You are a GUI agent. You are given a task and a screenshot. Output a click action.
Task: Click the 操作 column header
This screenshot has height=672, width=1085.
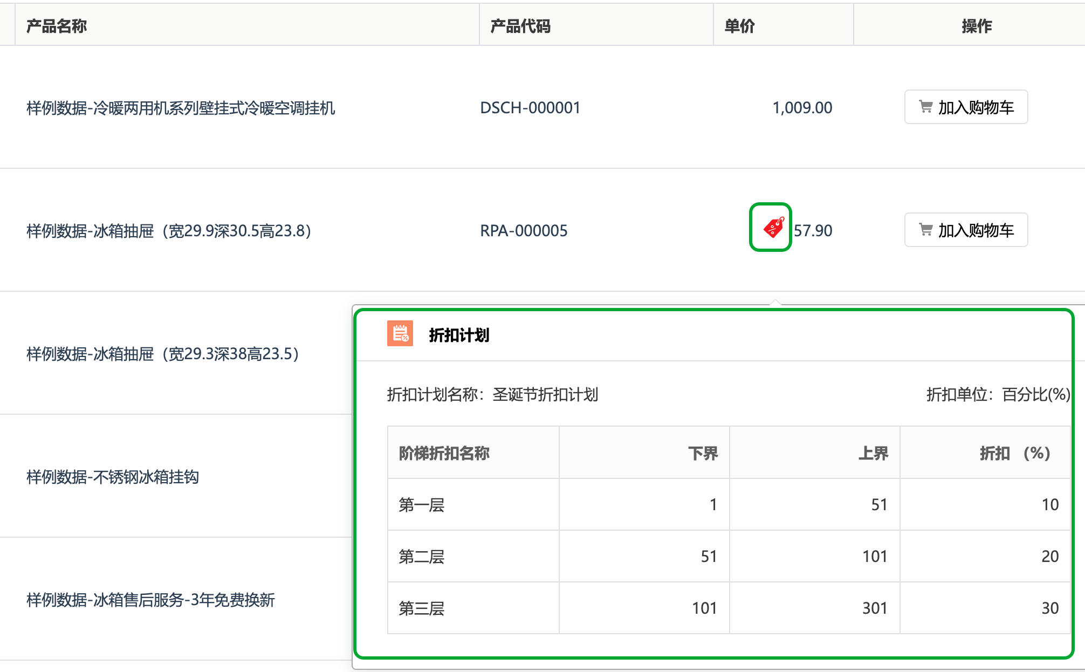(977, 25)
